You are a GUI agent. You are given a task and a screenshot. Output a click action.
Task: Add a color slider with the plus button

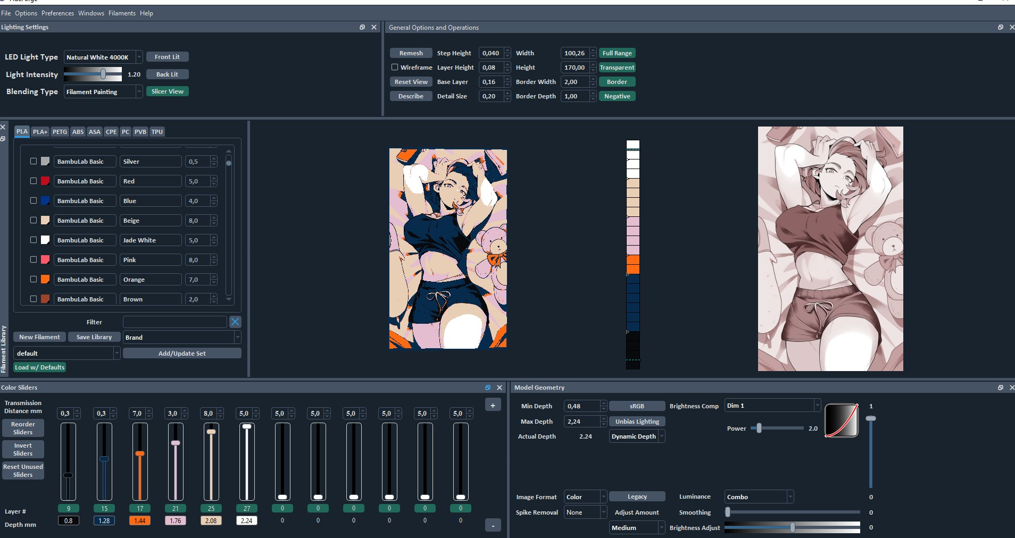493,405
